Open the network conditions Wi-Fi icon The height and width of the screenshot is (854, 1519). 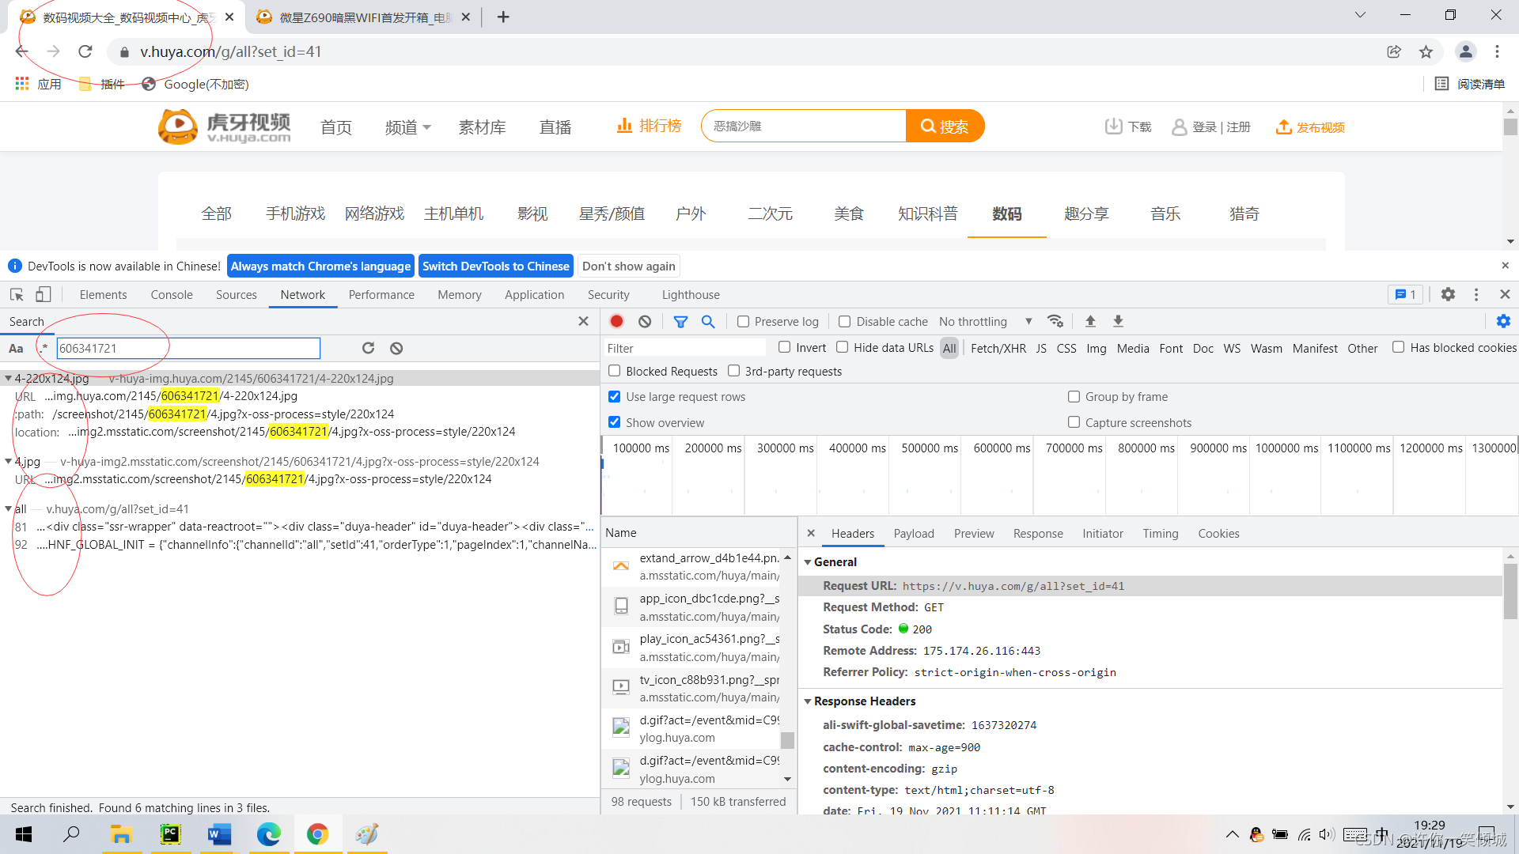1055,321
